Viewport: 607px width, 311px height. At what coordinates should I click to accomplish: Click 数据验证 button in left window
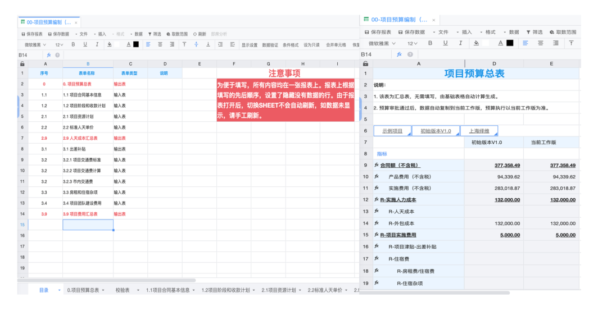click(270, 45)
